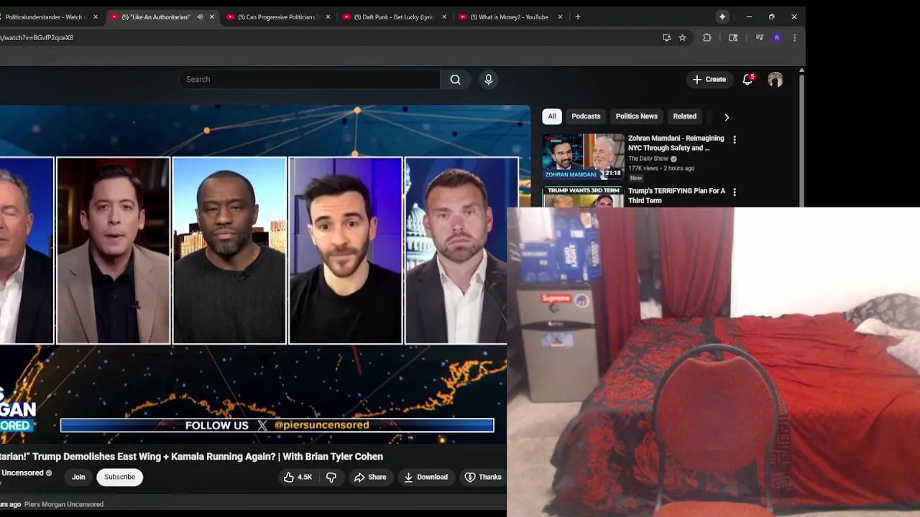Install app via address bar screen icon
This screenshot has height=517, width=920.
tap(667, 38)
